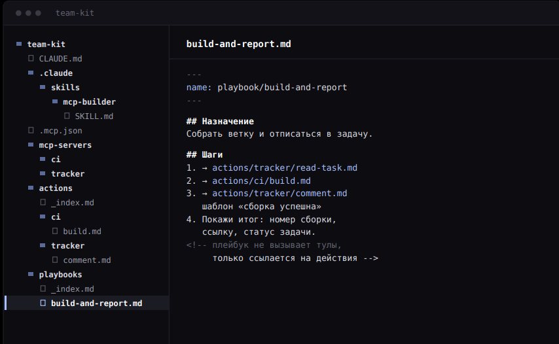
Task: Click the folder icon beside ci under mcp-servers
Action: [43, 159]
